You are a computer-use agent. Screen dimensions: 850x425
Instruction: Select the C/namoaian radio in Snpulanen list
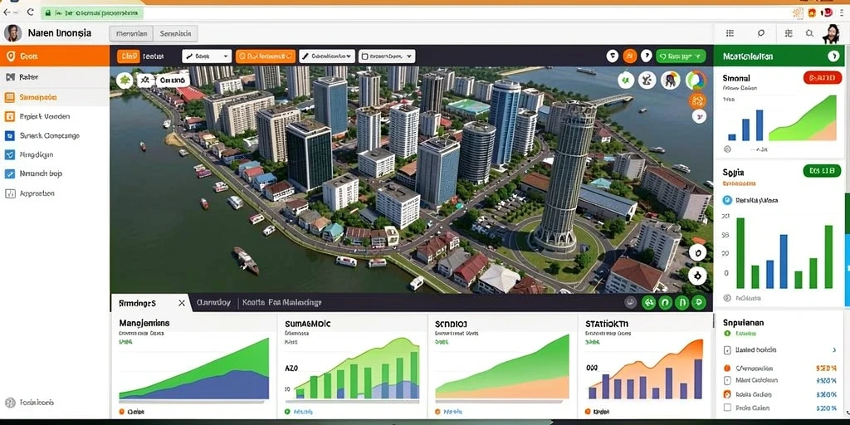coord(727,368)
